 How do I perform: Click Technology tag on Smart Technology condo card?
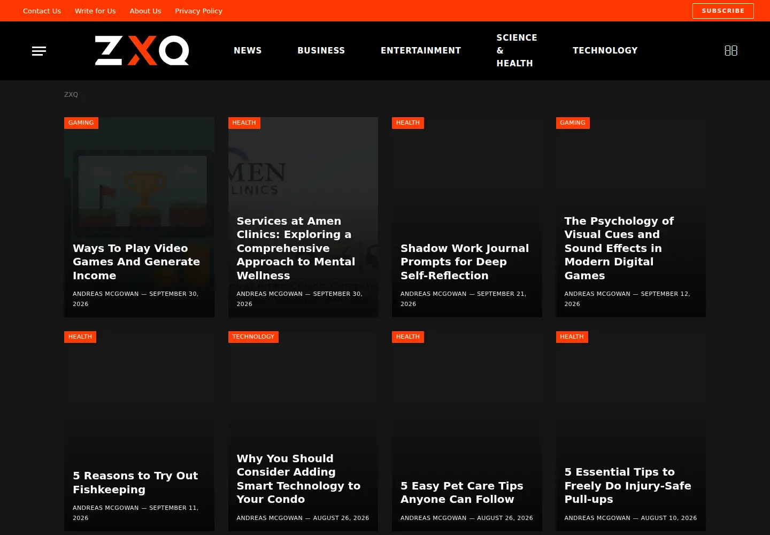(253, 337)
